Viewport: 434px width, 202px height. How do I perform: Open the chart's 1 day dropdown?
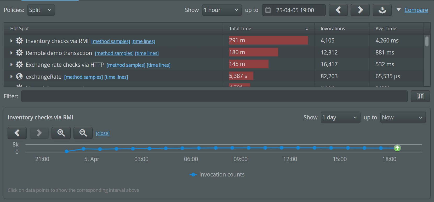[x=340, y=118]
